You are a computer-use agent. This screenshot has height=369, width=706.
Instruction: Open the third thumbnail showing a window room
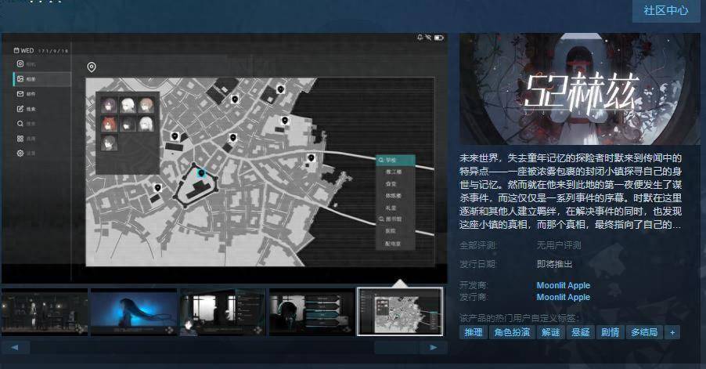223,312
